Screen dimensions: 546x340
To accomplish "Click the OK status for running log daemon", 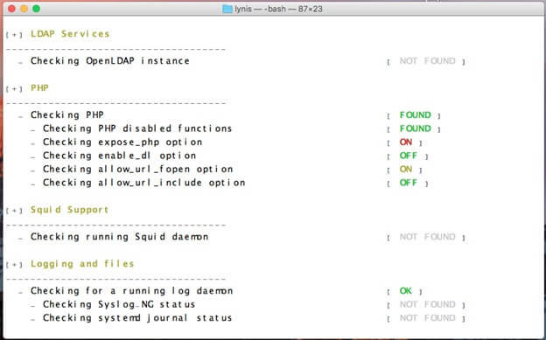I will pyautogui.click(x=406, y=291).
